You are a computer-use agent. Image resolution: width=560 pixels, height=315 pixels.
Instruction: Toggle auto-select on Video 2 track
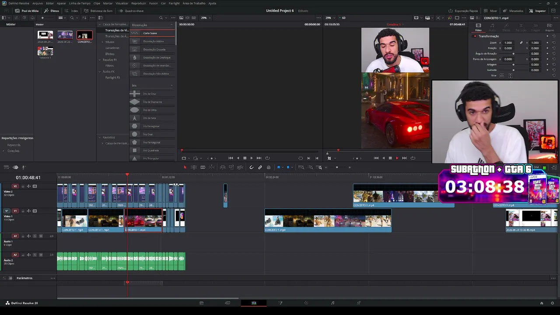click(29, 186)
